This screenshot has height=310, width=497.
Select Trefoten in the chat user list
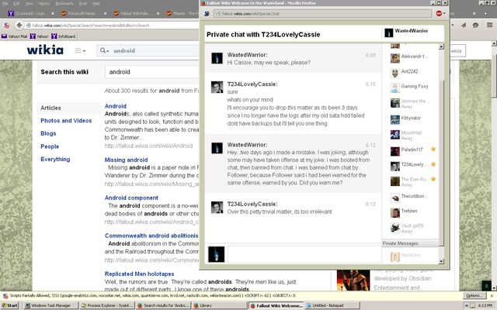pos(409,212)
